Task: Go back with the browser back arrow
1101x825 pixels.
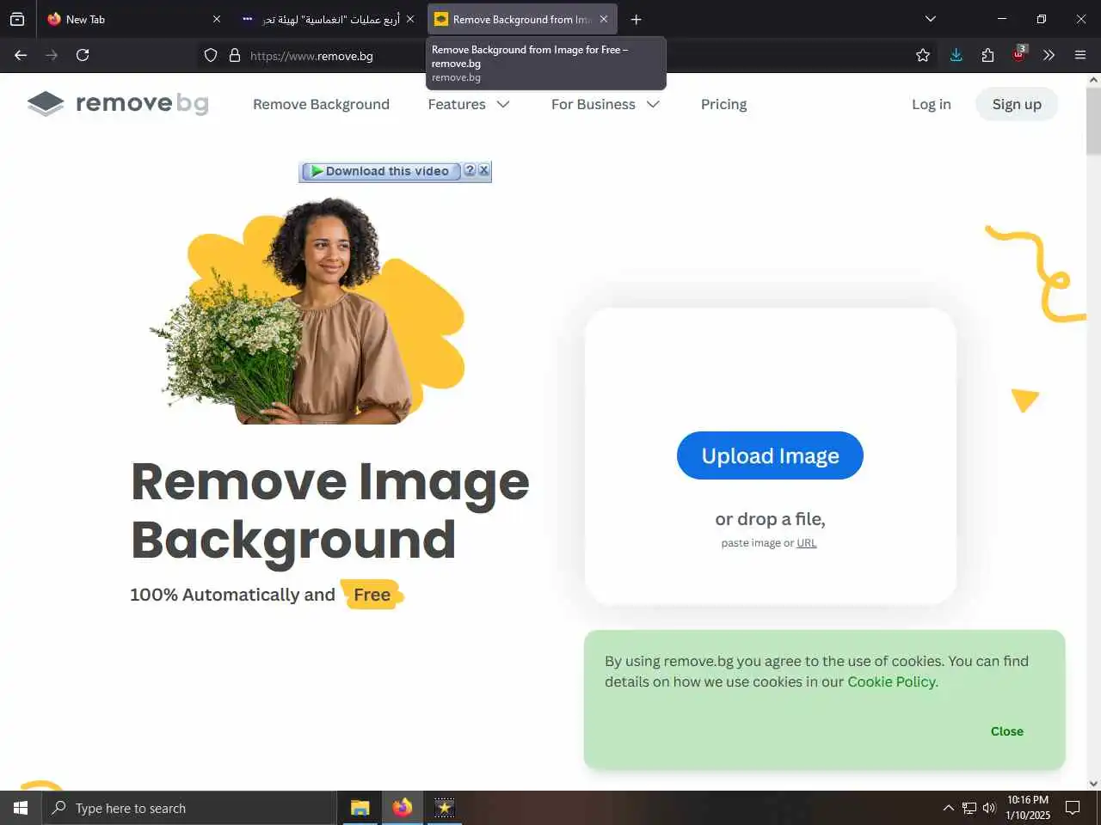Action: pos(21,55)
